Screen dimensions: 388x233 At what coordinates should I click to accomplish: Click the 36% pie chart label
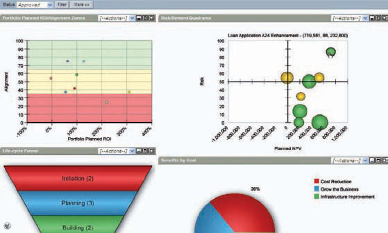pos(255,189)
